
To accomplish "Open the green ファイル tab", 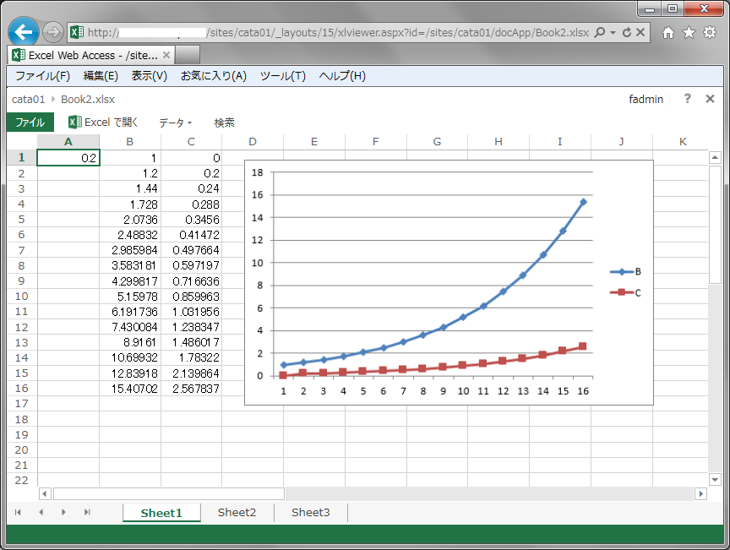I will [x=30, y=123].
